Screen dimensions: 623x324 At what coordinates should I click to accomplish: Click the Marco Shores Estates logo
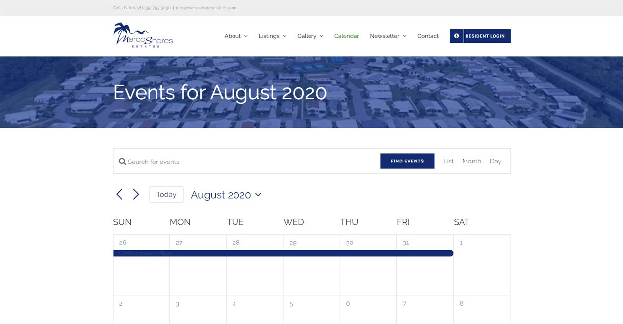(x=143, y=35)
